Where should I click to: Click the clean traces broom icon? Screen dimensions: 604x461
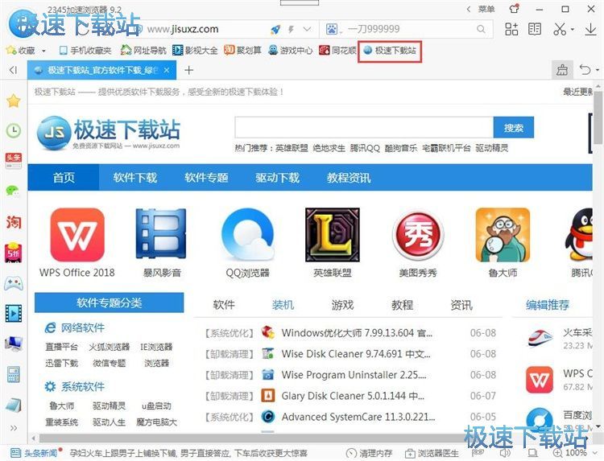(562, 70)
